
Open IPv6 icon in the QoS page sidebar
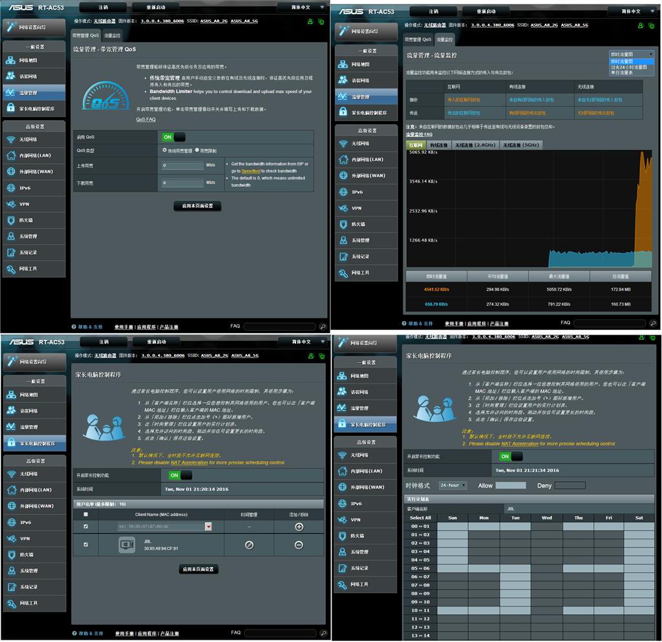pyautogui.click(x=10, y=188)
